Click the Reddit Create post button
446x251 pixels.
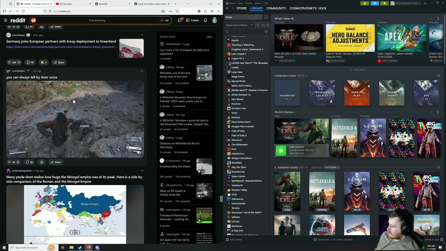[192, 20]
